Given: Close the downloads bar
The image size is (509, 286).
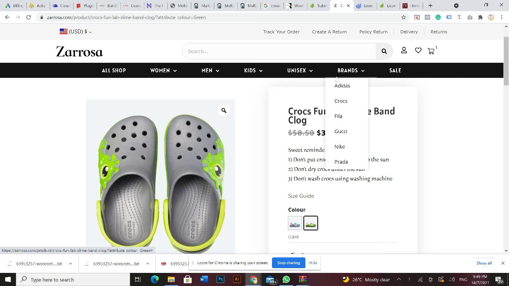Looking at the screenshot, I should click(x=503, y=263).
